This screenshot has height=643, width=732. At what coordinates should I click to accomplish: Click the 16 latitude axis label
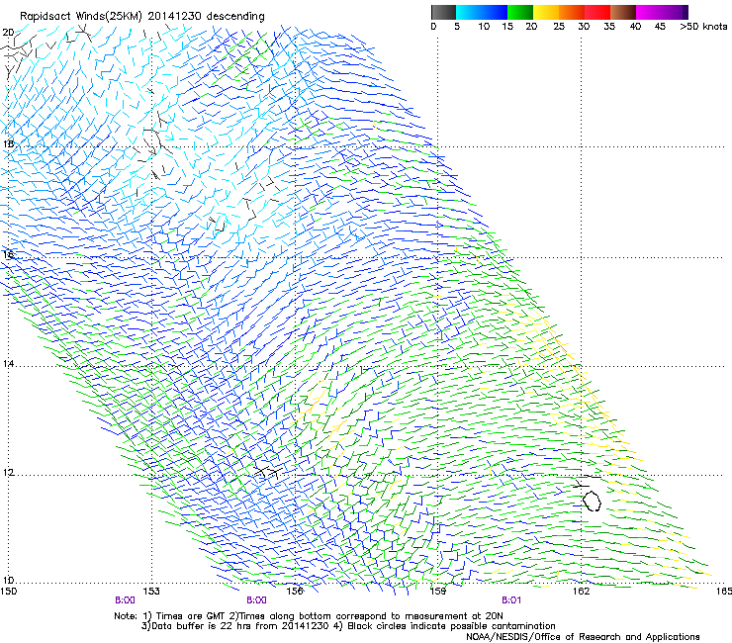tap(8, 254)
